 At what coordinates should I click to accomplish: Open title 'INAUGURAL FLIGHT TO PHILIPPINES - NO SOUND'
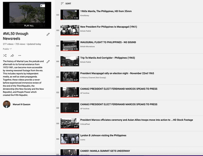(x=108, y=42)
